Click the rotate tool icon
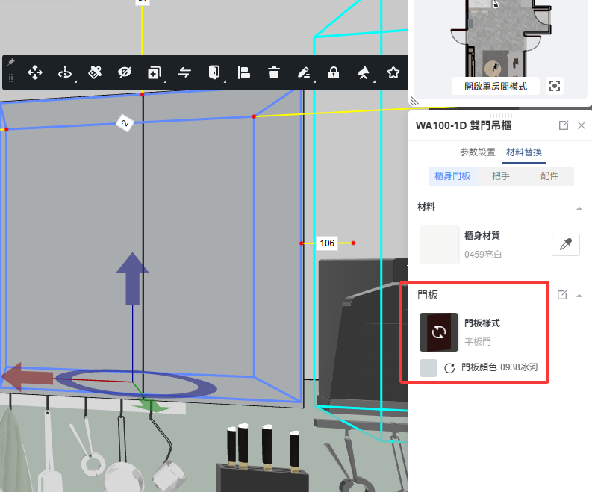The image size is (592, 492). coord(65,72)
